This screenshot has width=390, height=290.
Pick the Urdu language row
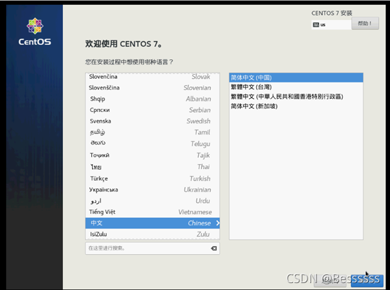pyautogui.click(x=152, y=201)
